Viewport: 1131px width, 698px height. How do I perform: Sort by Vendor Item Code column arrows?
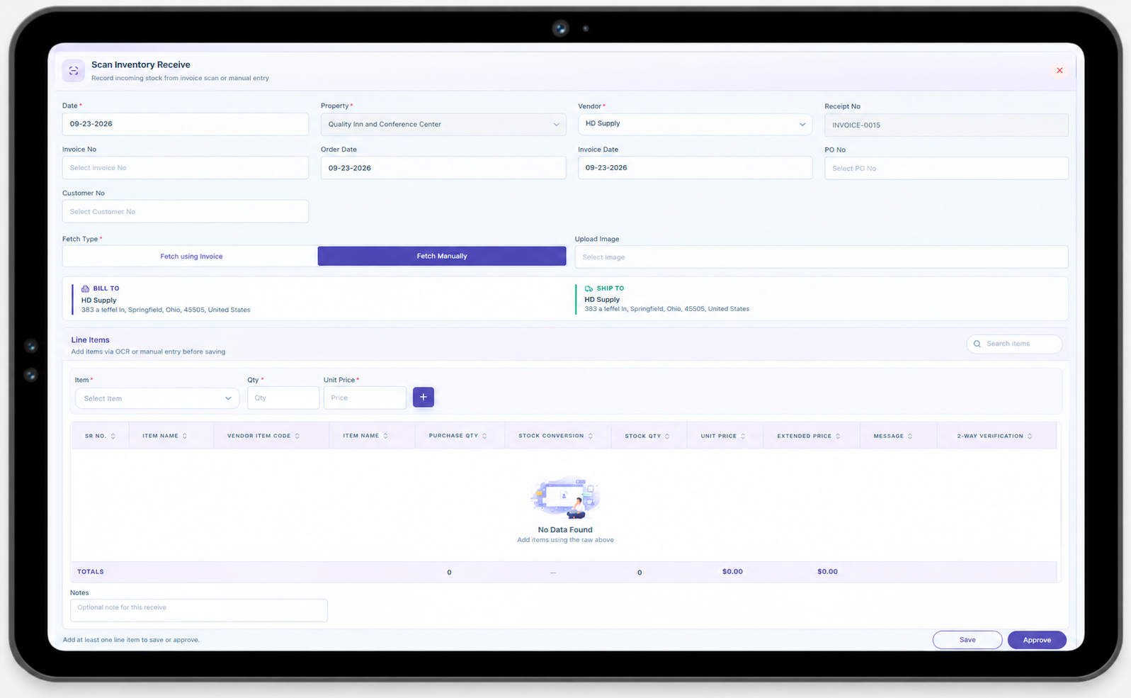[297, 436]
